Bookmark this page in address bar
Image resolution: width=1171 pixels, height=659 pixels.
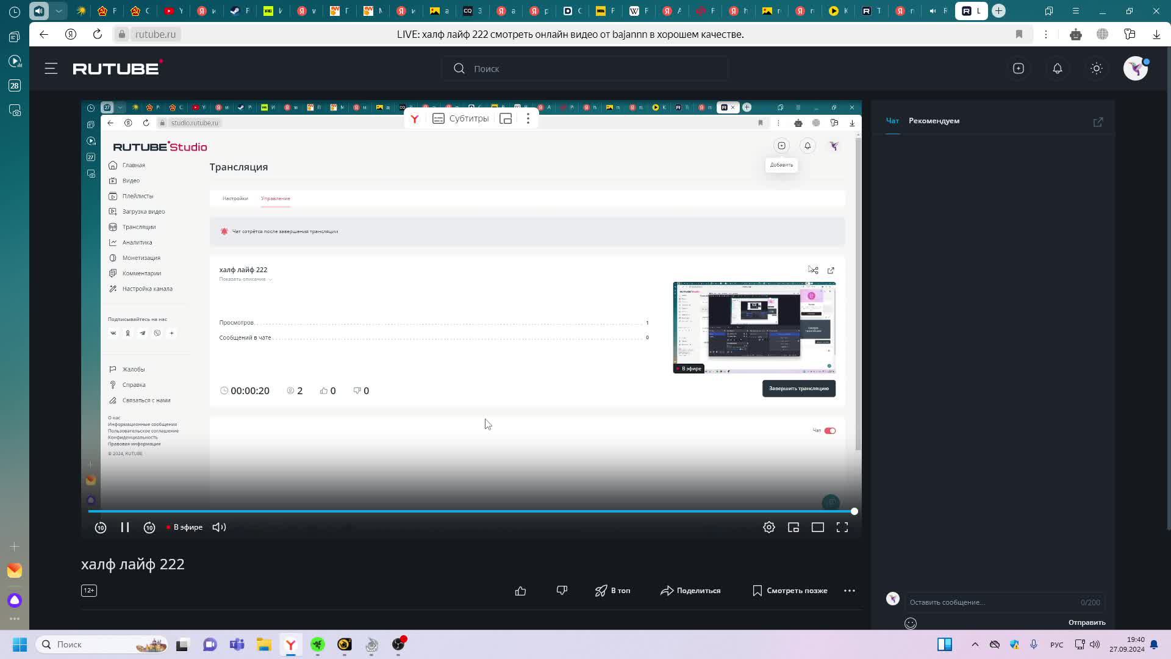[x=1019, y=34]
